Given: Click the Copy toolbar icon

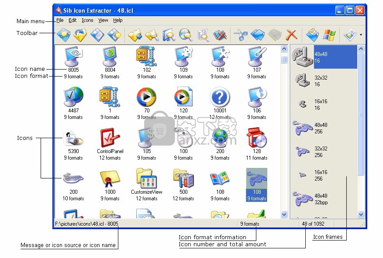Looking at the screenshot, I should click(258, 35).
